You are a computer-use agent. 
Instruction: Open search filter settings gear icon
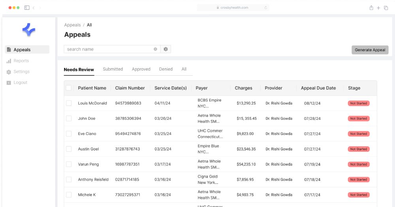pos(166,49)
